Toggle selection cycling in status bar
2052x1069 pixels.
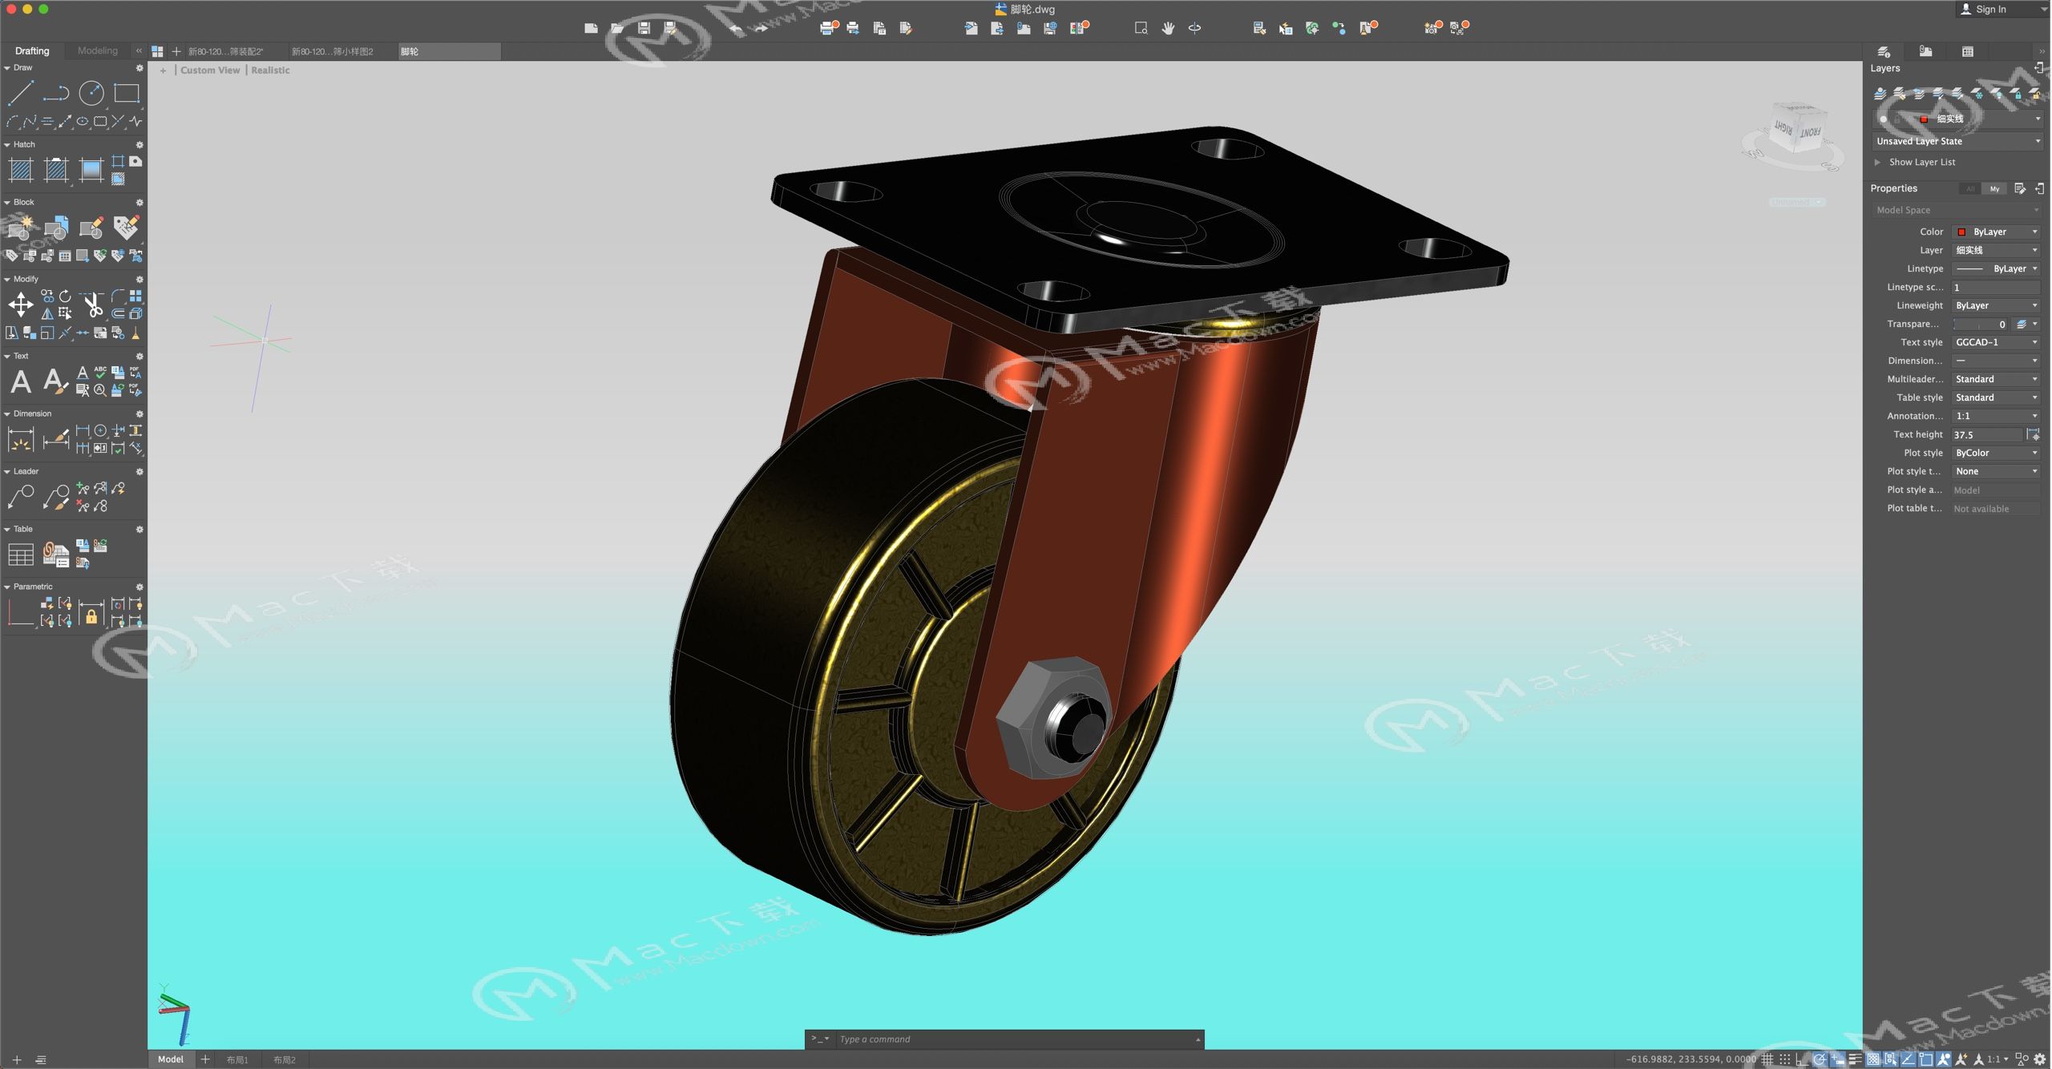(1890, 1059)
